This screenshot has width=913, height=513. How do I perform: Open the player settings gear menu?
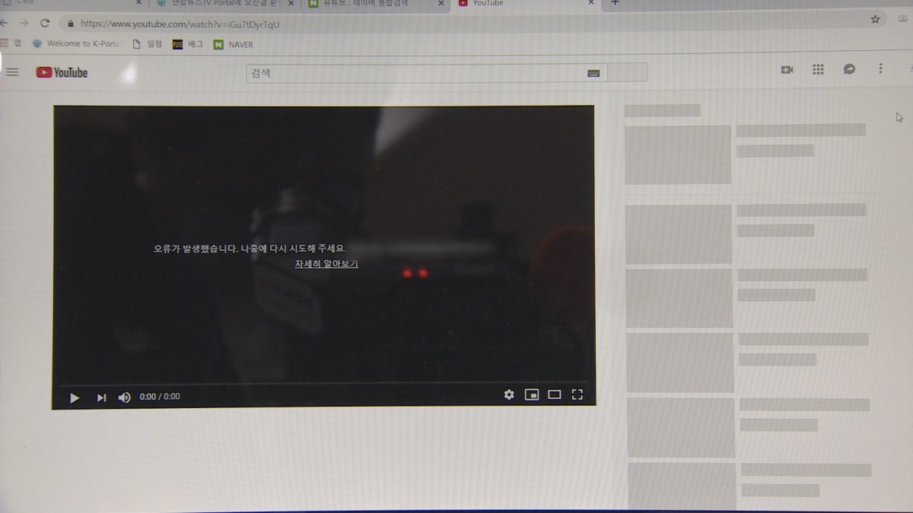[508, 394]
